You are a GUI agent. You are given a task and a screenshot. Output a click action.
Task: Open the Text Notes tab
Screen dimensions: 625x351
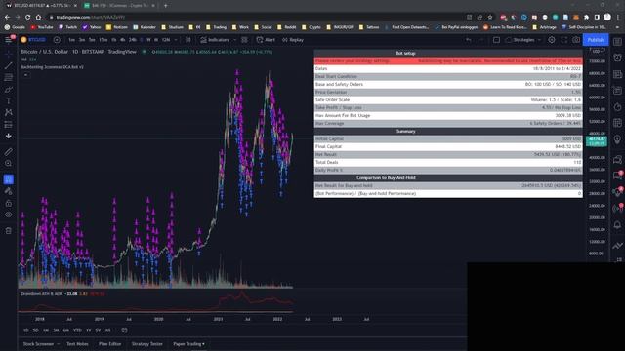click(x=77, y=344)
